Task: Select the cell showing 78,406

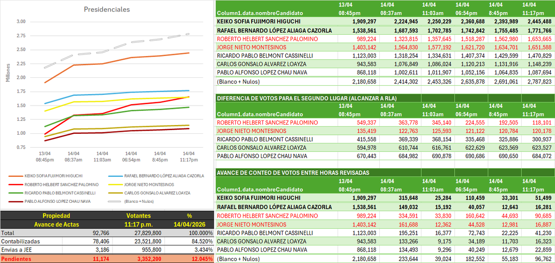Action: coord(100,241)
